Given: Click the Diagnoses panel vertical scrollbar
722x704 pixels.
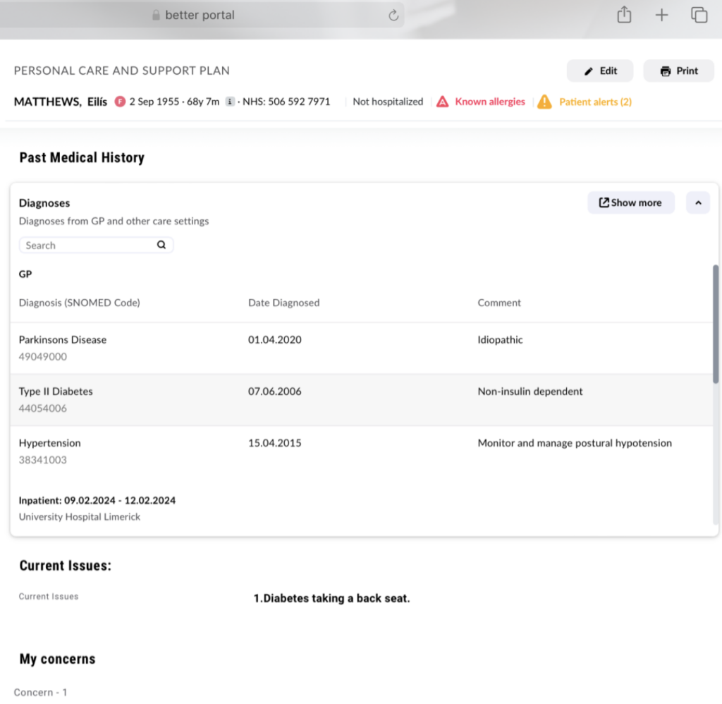Looking at the screenshot, I should click(716, 324).
